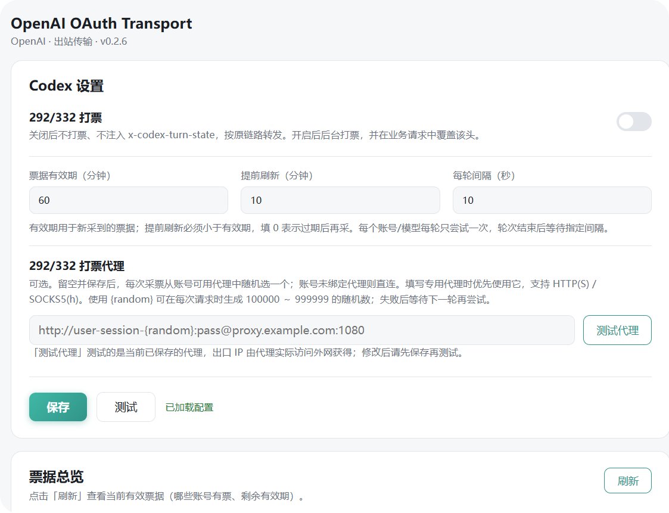Toggle the 292/332 打票 switch
This screenshot has width=669, height=513.
(x=634, y=122)
